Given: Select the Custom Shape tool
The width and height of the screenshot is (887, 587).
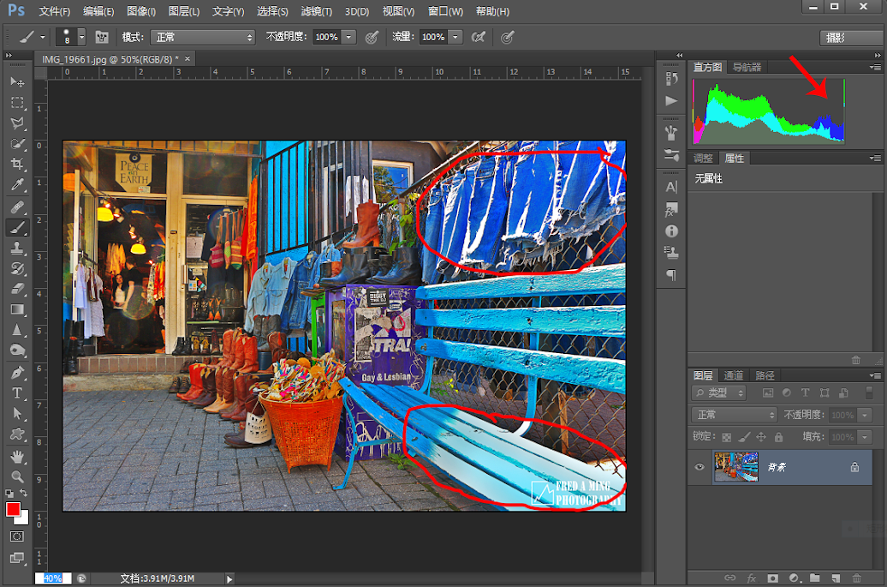Looking at the screenshot, I should [x=17, y=434].
